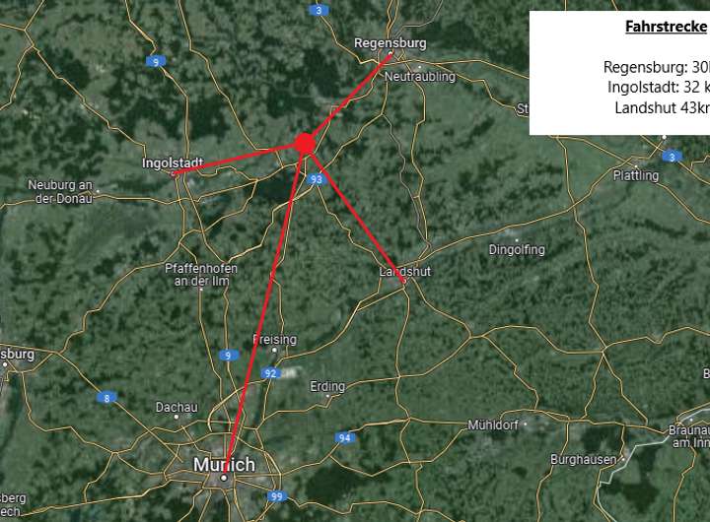Select the Ingolstadt city label

coord(173,163)
